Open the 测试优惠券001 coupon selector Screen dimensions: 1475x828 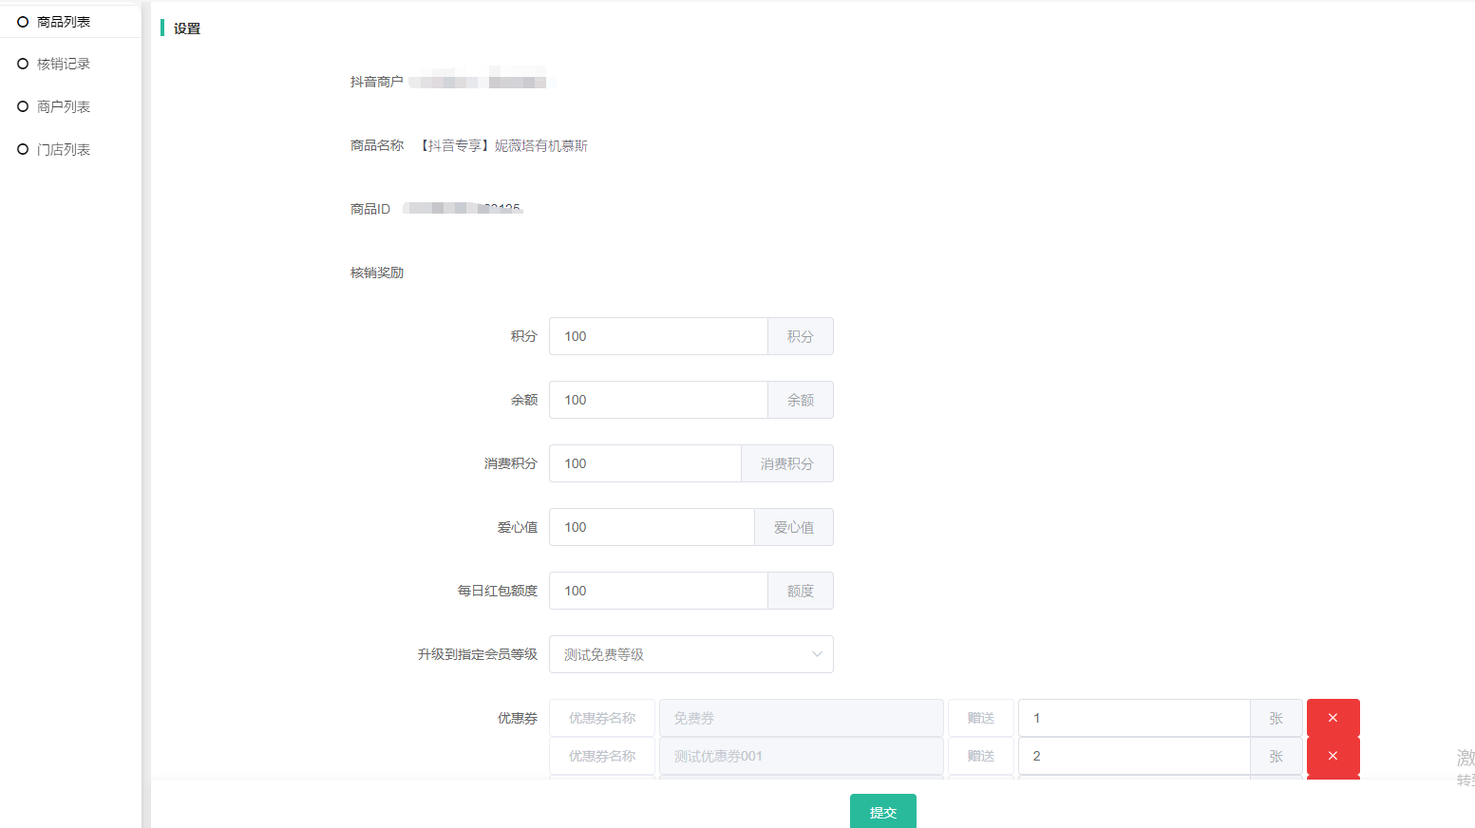(x=801, y=756)
